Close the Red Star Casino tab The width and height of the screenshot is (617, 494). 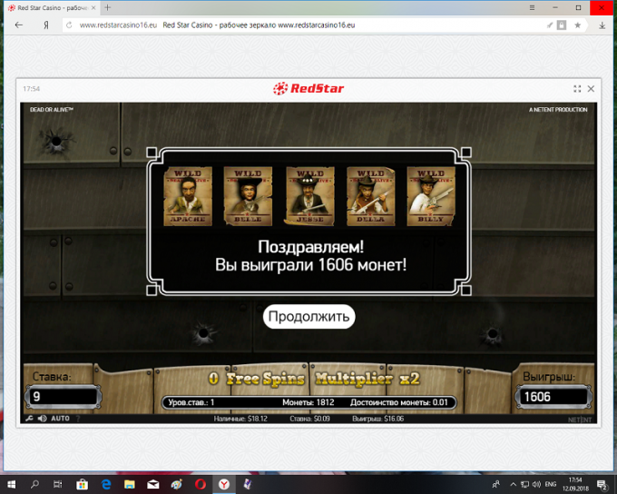(x=93, y=7)
